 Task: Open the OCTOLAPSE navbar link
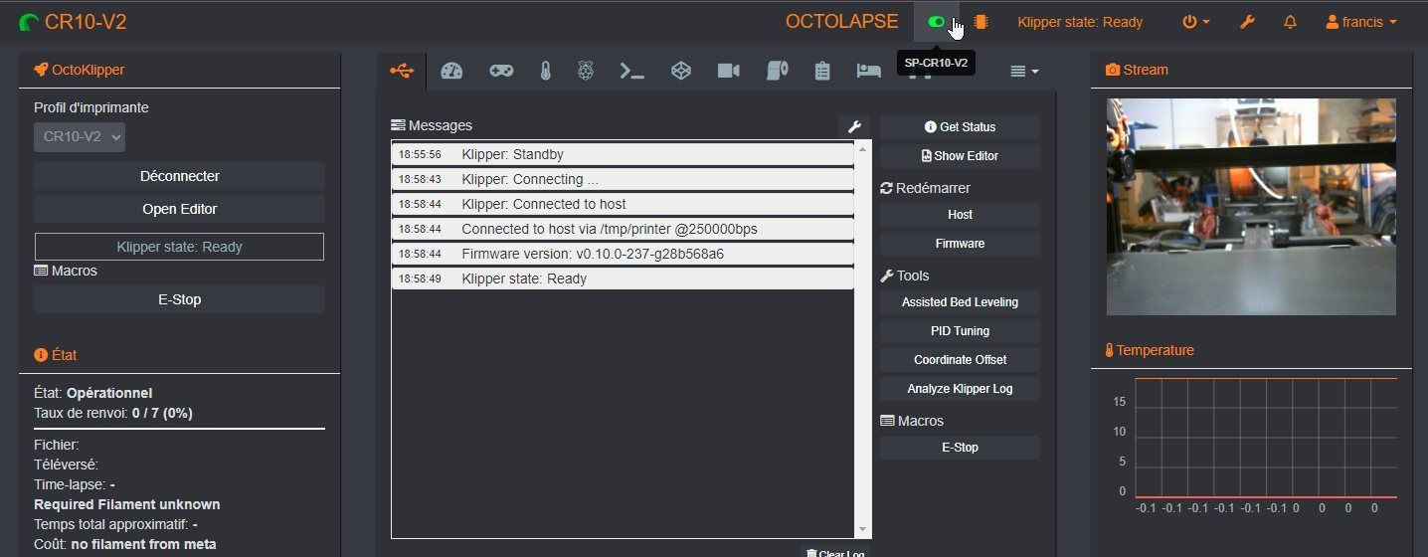pos(841,22)
